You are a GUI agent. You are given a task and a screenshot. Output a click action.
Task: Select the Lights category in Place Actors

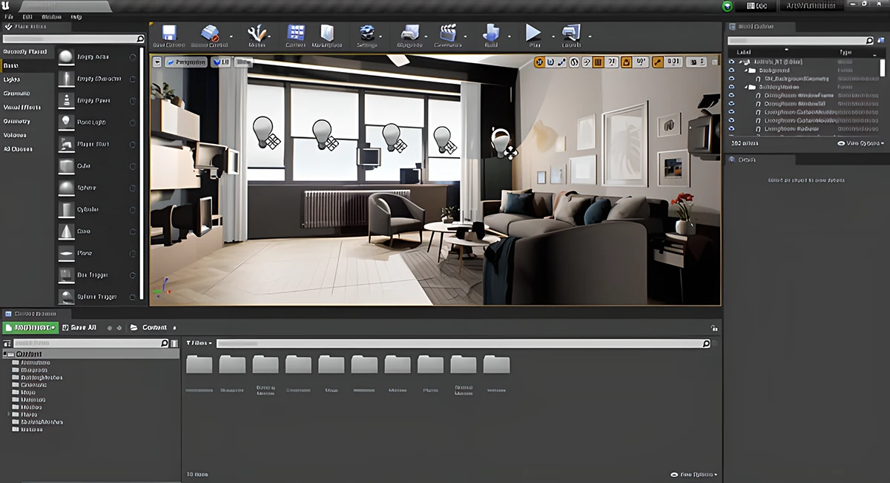[12, 79]
